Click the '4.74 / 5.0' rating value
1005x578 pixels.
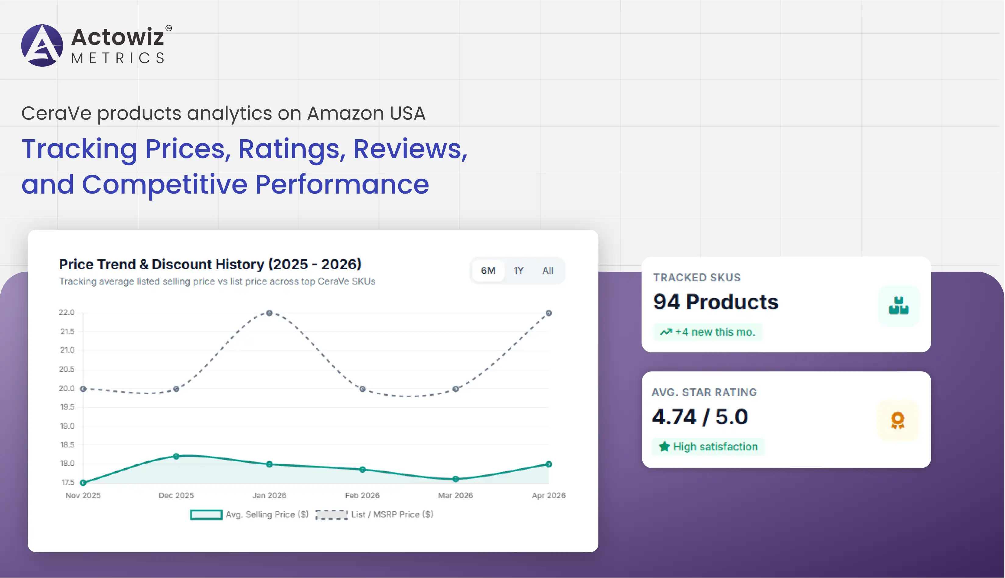(x=700, y=417)
